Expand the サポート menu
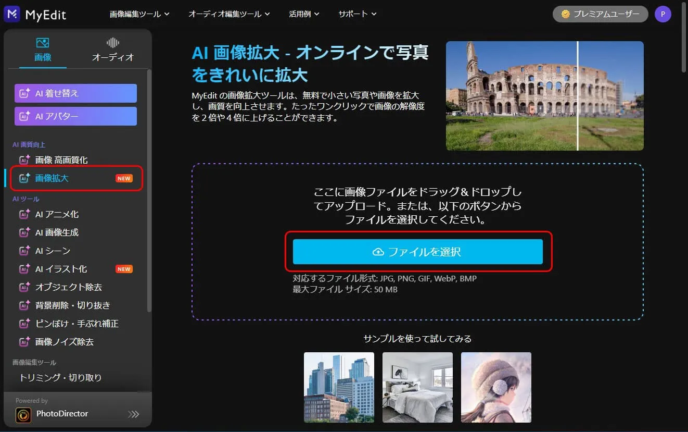The width and height of the screenshot is (688, 432). (357, 14)
